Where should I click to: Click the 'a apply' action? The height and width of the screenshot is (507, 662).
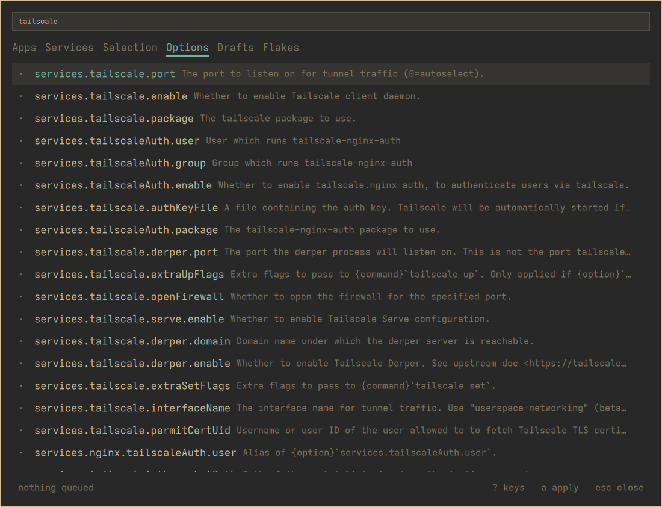click(x=560, y=488)
